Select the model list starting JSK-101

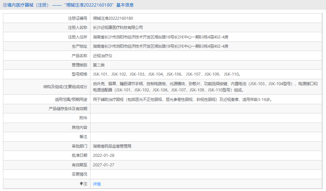click(167, 74)
